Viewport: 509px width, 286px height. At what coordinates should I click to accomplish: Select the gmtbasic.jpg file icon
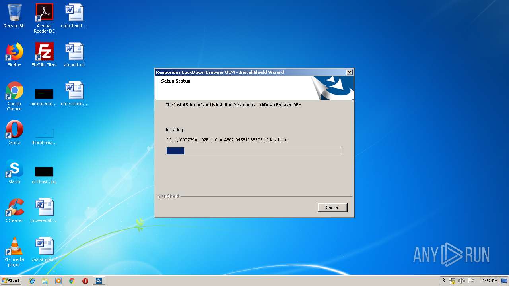(44, 175)
